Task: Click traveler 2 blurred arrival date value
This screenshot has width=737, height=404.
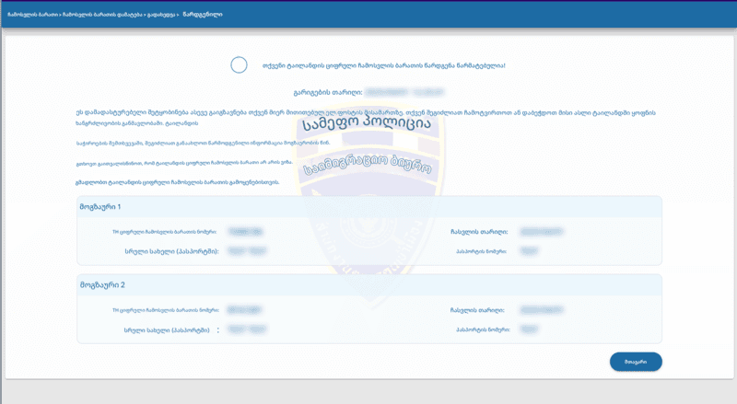Action: click(x=542, y=309)
